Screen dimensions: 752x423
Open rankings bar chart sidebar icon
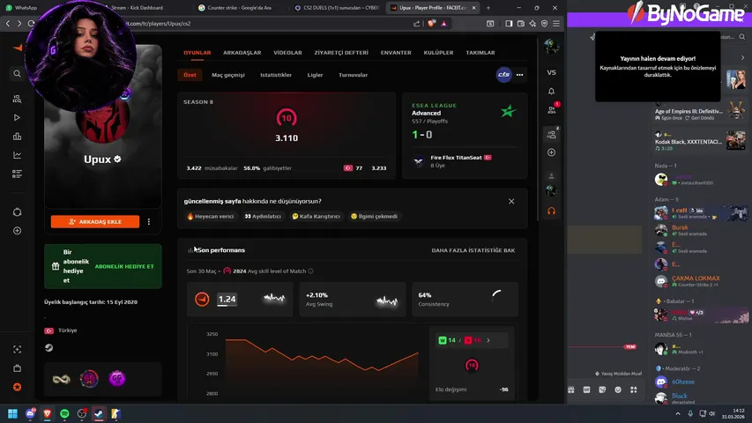17,137
